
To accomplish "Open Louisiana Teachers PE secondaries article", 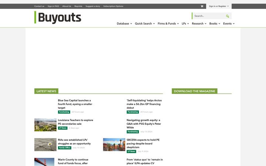I will pyautogui.click(x=75, y=122).
